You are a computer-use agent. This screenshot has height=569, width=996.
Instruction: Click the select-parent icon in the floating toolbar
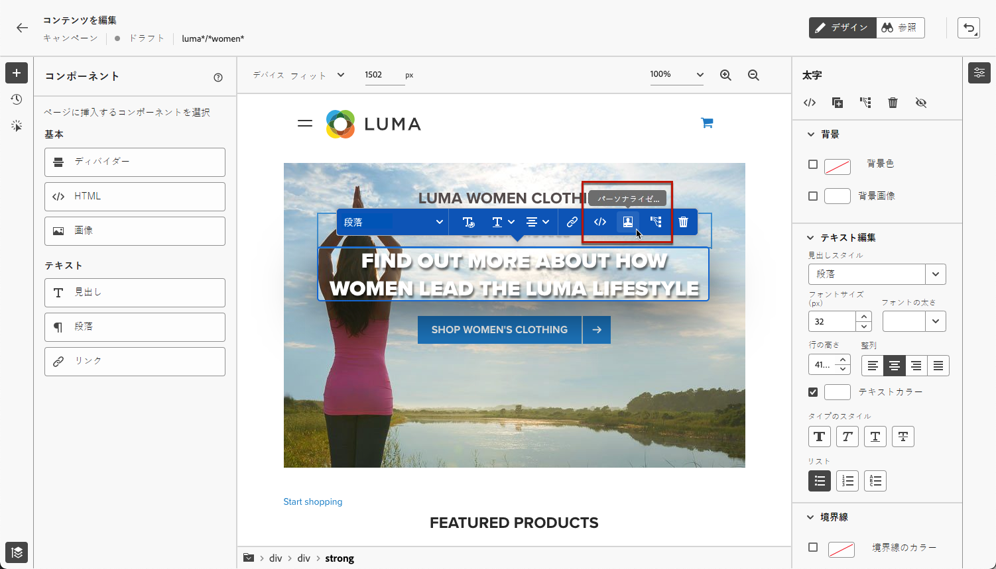pyautogui.click(x=656, y=222)
